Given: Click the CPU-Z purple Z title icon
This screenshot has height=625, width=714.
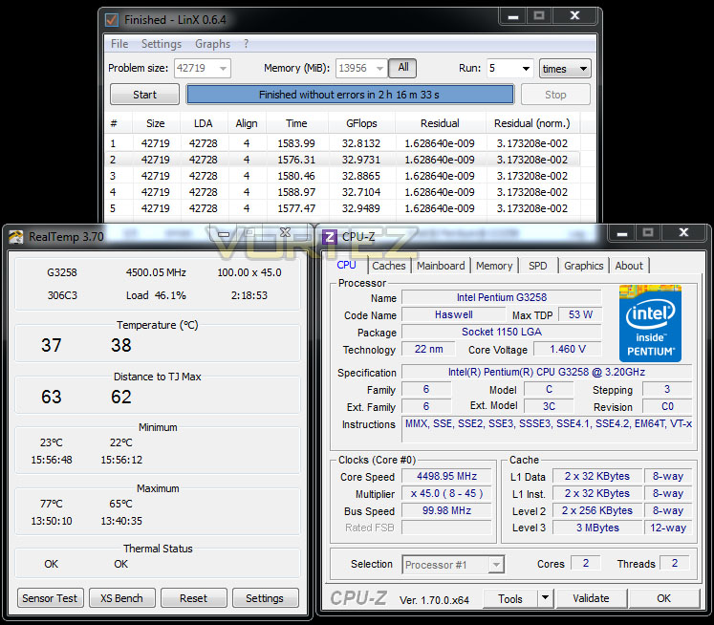Looking at the screenshot, I should coord(329,237).
